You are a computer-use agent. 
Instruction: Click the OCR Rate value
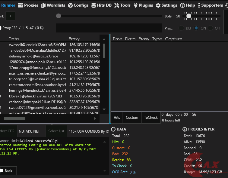(132, 172)
